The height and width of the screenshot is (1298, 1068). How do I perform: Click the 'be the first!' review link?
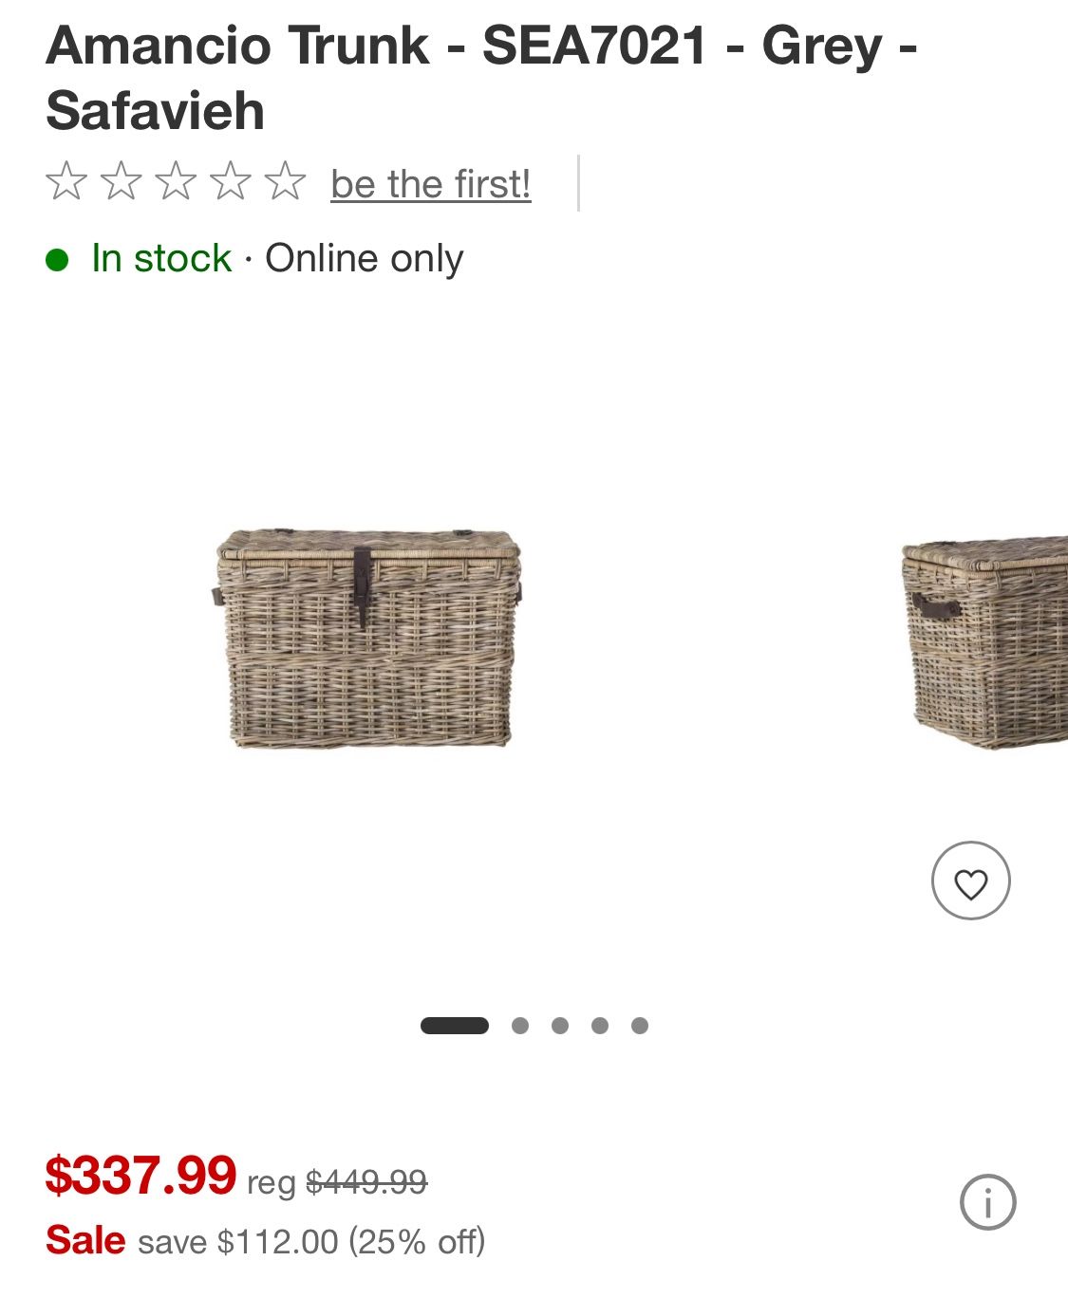430,184
